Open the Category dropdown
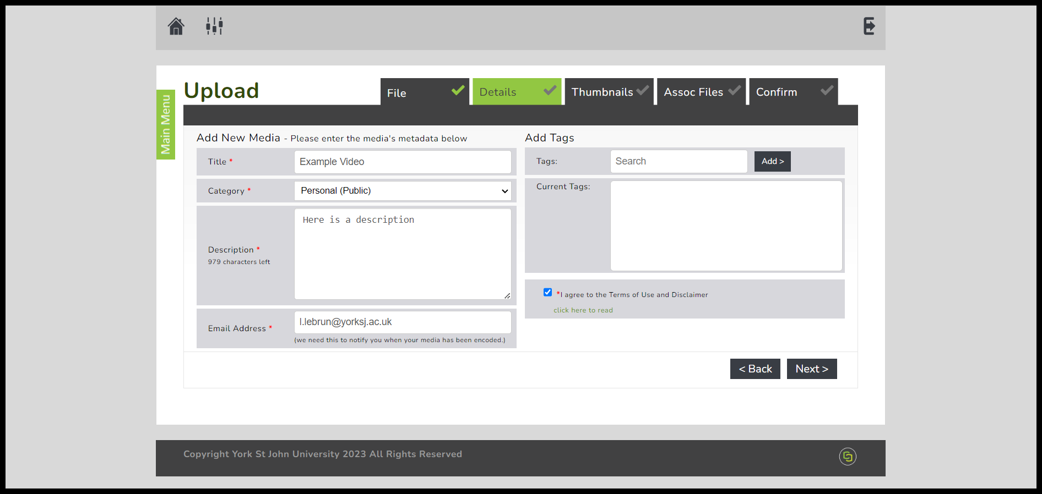Screen dimensions: 1042x494 (x=403, y=191)
